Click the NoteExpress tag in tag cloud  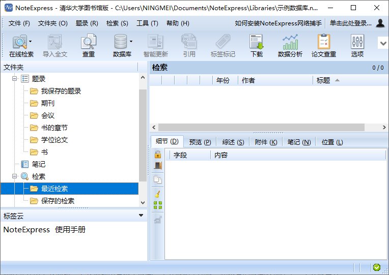coord(26,230)
